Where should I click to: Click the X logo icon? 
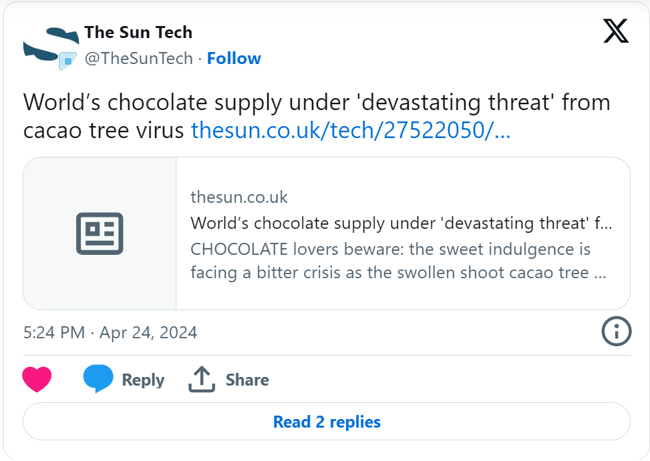point(616,31)
